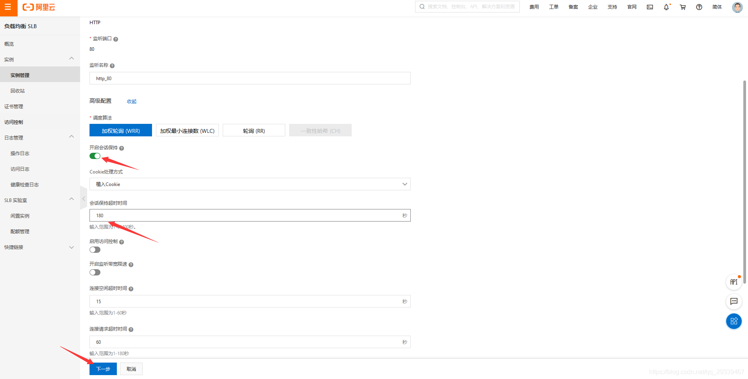Open the help question mark icon

[699, 7]
